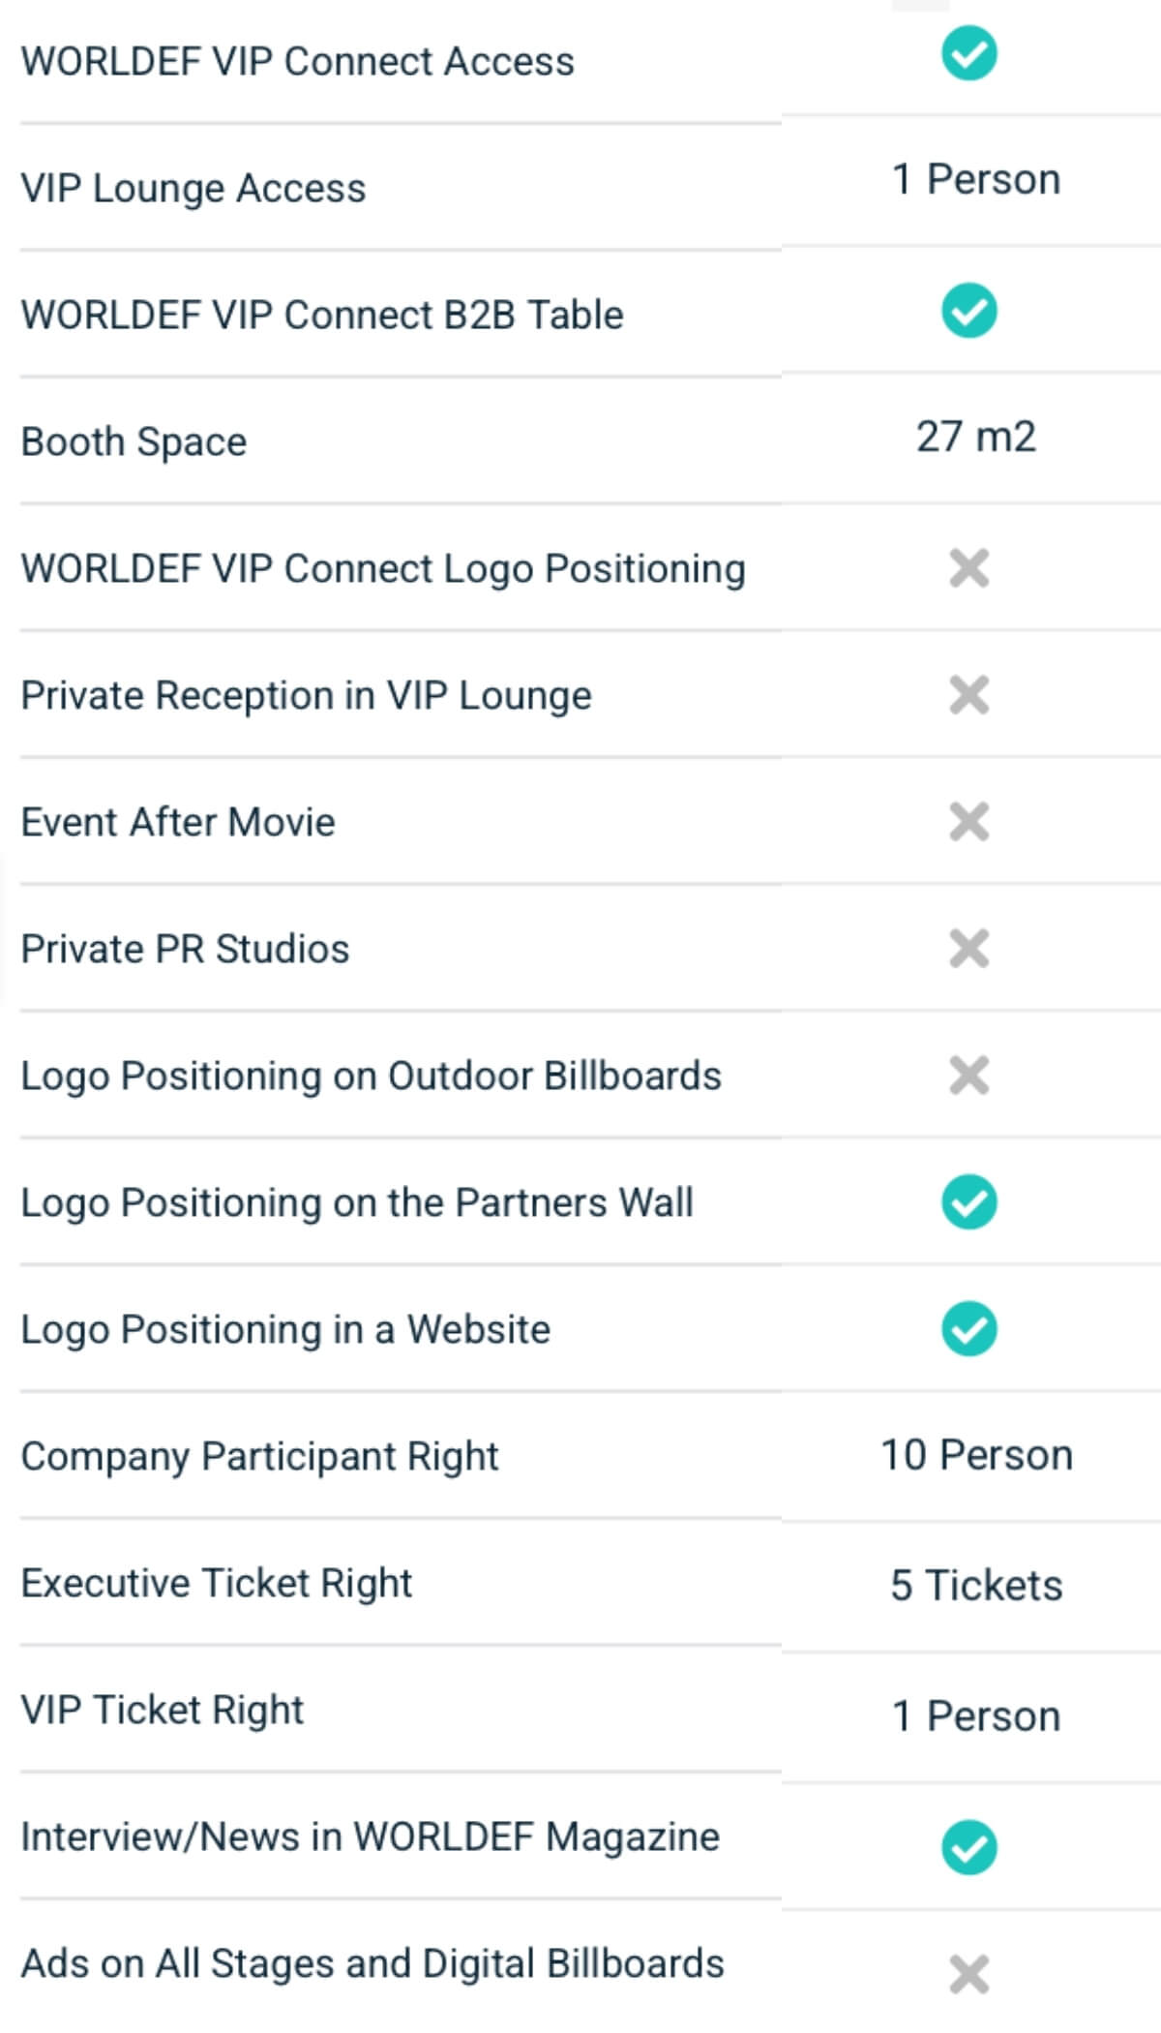Click the checkmark for Partners Wall logo positioning
The image size is (1161, 2033).
click(968, 1202)
